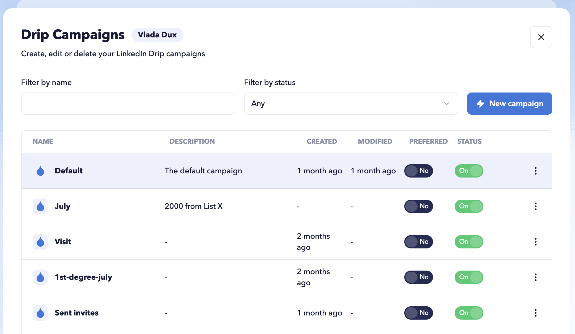
Task: Click the Vlada Dux account badge
Action: 157,35
